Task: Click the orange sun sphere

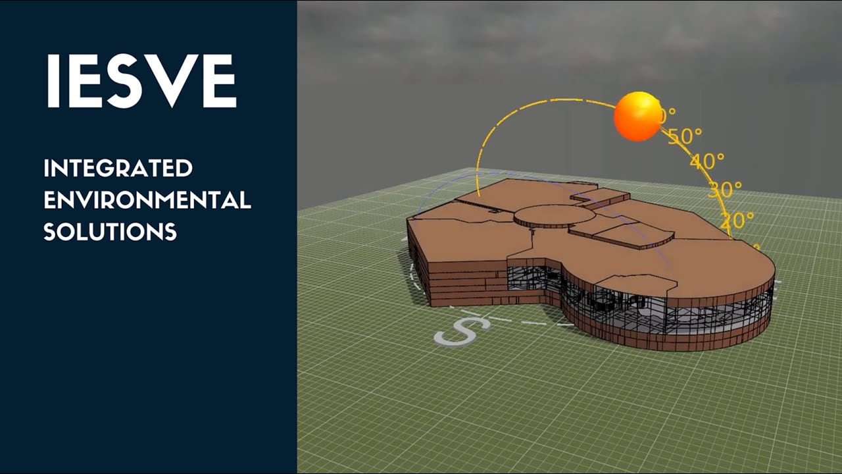Action: pos(637,117)
